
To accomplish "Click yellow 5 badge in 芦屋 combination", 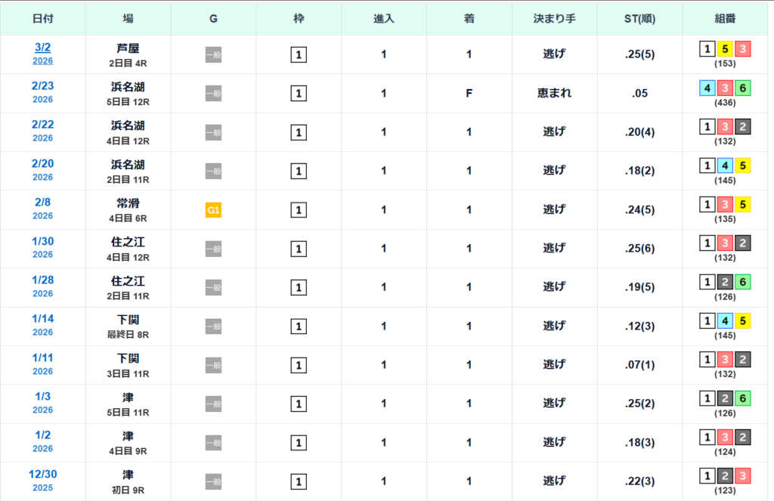I will coord(725,49).
